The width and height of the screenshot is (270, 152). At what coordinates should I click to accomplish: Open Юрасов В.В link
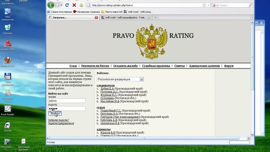(x=108, y=133)
